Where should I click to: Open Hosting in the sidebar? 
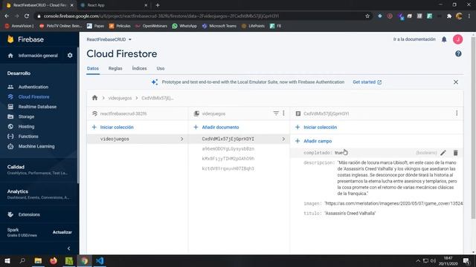(26, 127)
